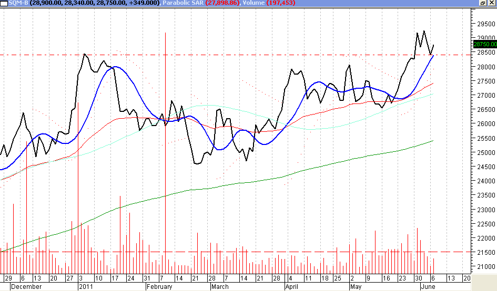The height and width of the screenshot is (291, 497).
Task: Click the 25000 price axis label
Action: click(486, 153)
